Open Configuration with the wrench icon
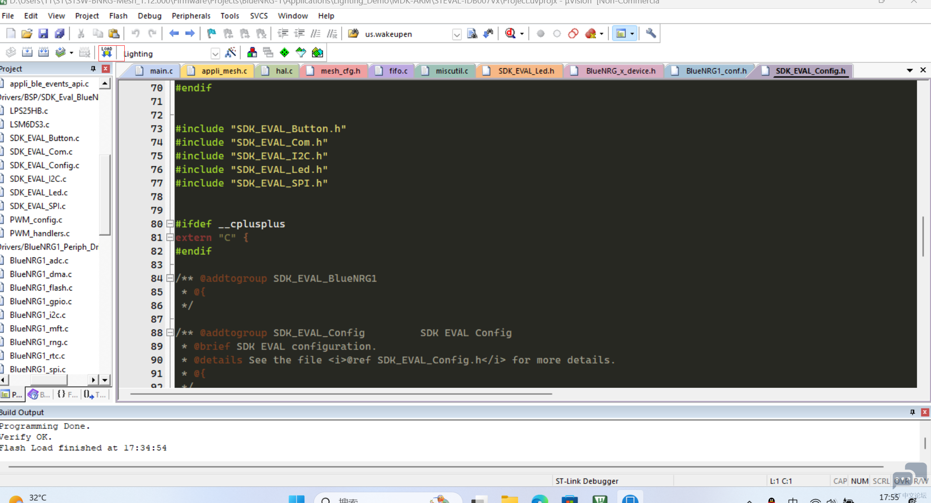The width and height of the screenshot is (931, 503). 651,34
